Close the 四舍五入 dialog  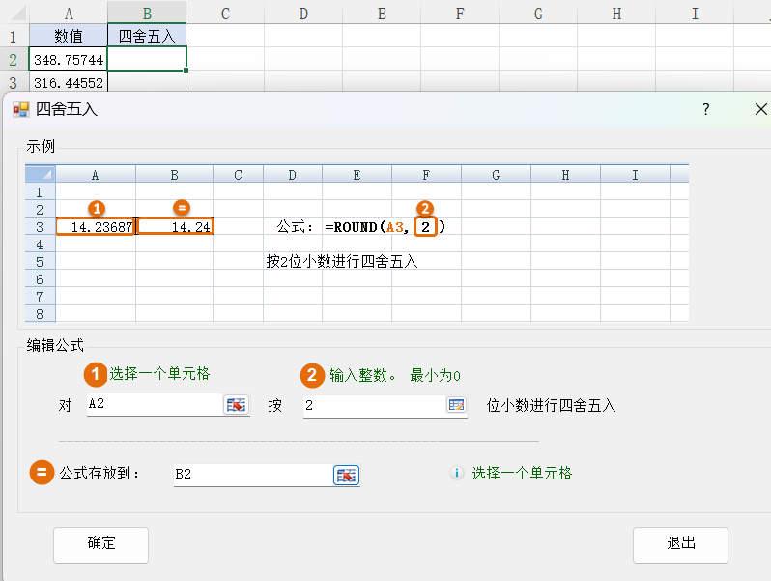759,109
